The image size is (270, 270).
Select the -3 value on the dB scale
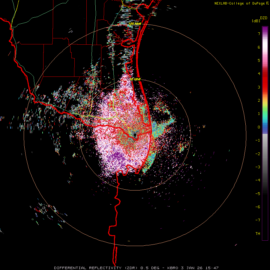258,167
